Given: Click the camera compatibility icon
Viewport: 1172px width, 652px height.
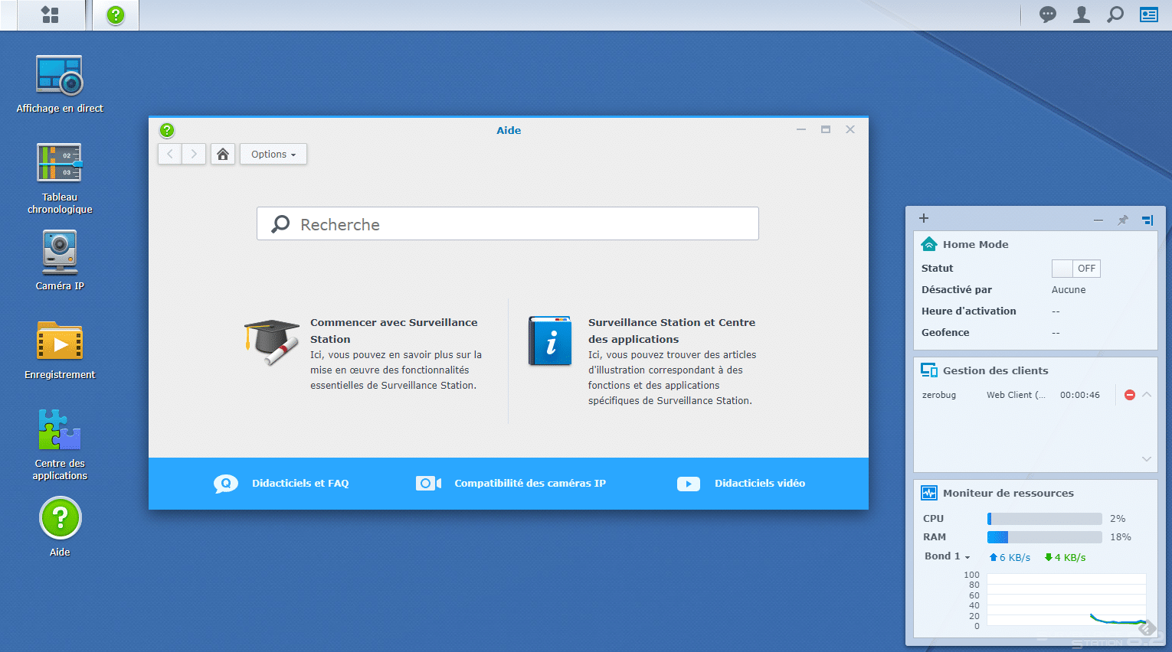Looking at the screenshot, I should pos(428,484).
